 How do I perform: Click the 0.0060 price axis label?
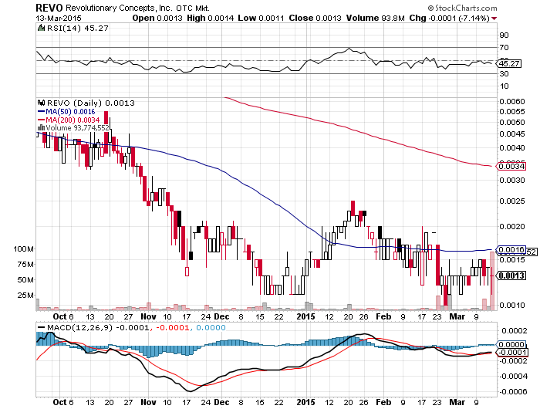(x=511, y=101)
